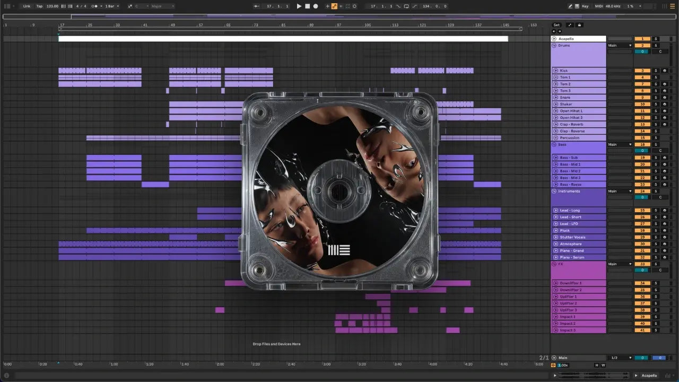The height and width of the screenshot is (382, 679).
Task: Arm the Snare track for recording
Action: click(x=664, y=98)
